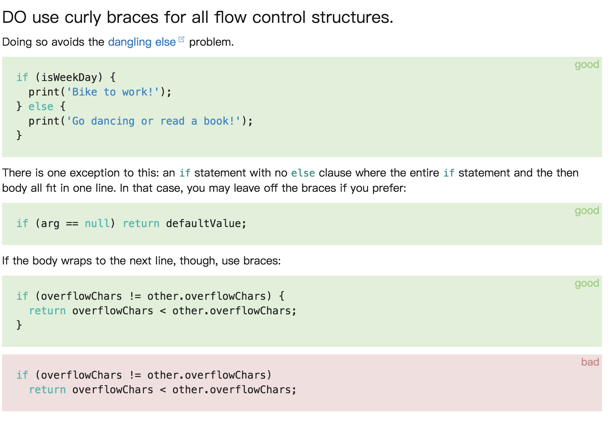Click the "!=" operator in the red bad block
Screen dimensions: 611x423
135,375
